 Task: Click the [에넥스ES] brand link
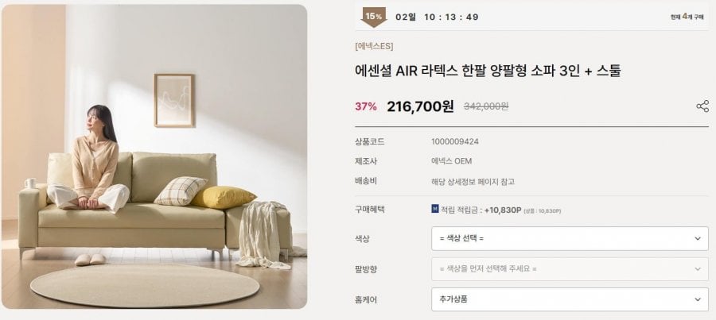374,45
